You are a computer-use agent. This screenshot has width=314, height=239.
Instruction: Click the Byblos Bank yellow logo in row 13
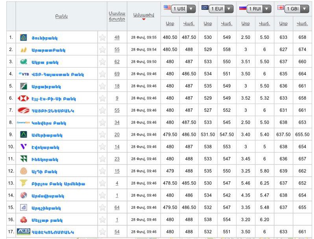point(24,183)
